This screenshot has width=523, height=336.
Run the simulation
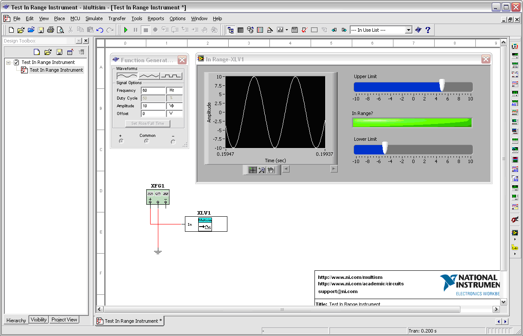pos(126,30)
